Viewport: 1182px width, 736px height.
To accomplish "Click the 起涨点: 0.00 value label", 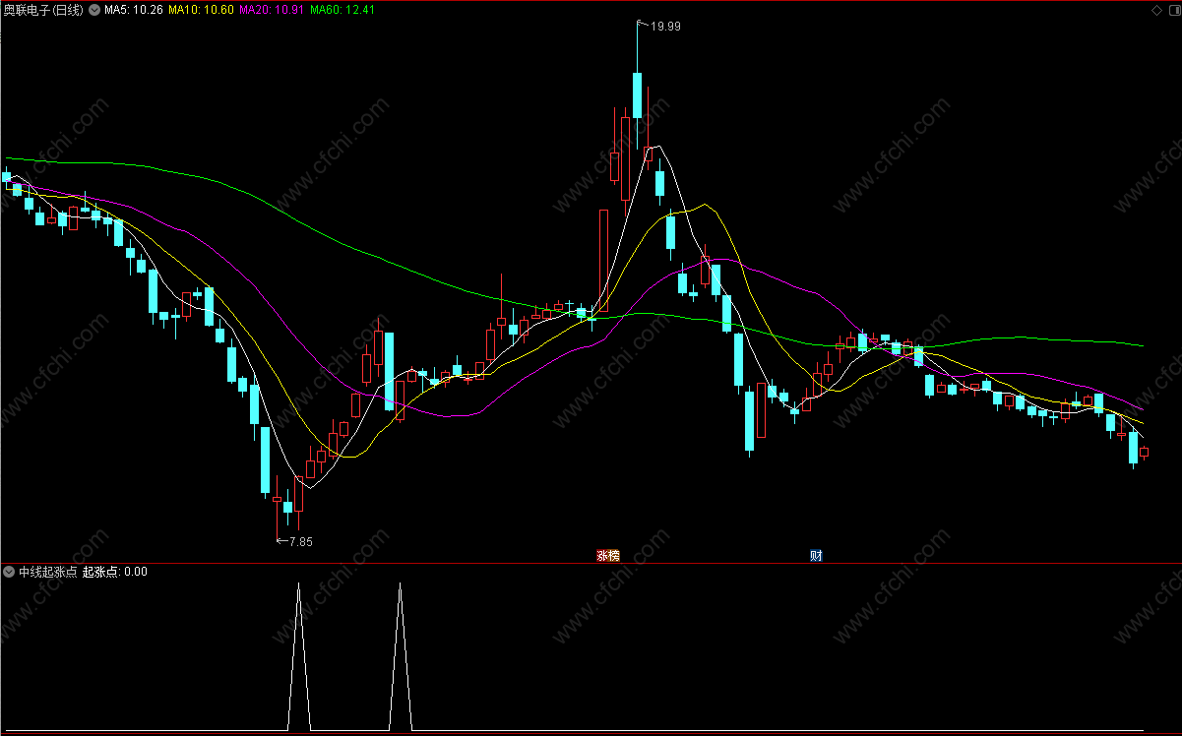I will (115, 571).
